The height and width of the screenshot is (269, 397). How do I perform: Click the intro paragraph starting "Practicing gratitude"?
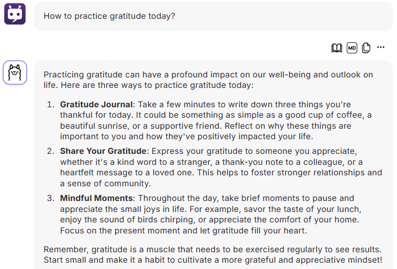pyautogui.click(x=208, y=80)
